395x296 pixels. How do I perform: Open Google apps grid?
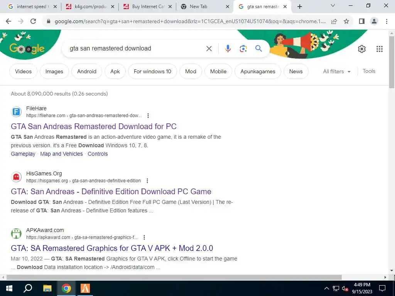pos(380,49)
